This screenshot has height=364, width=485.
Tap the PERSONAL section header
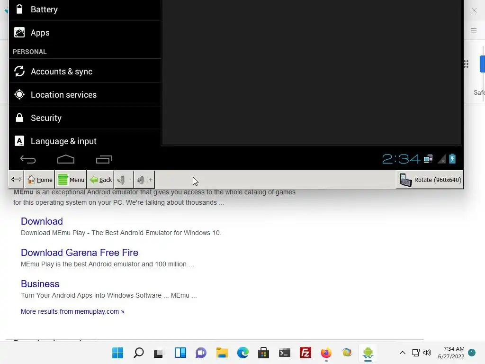[x=30, y=52]
